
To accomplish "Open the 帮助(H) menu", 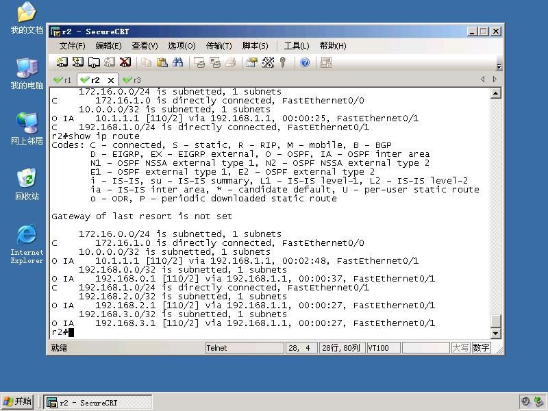I will tap(333, 46).
